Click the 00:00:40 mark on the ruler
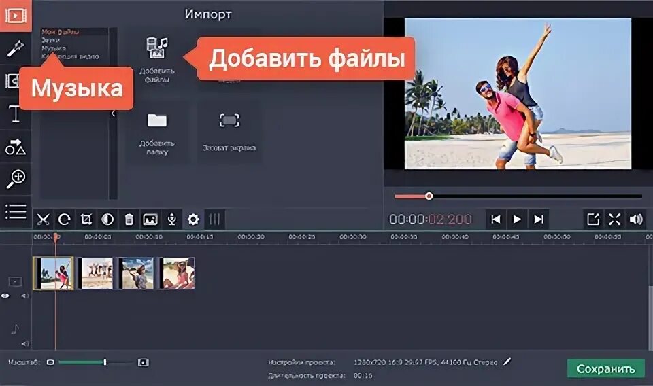This screenshot has height=386, width=653. pyautogui.click(x=455, y=236)
